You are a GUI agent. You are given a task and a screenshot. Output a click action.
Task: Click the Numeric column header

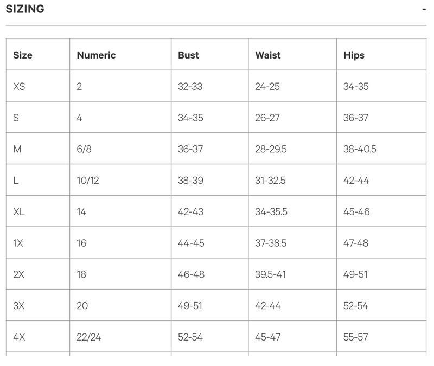click(x=96, y=55)
